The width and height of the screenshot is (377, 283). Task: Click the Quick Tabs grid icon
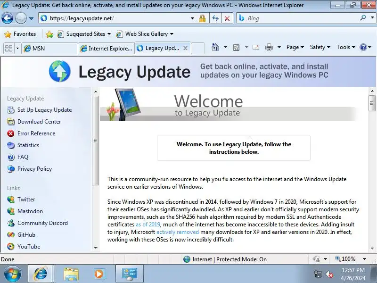[8, 49]
